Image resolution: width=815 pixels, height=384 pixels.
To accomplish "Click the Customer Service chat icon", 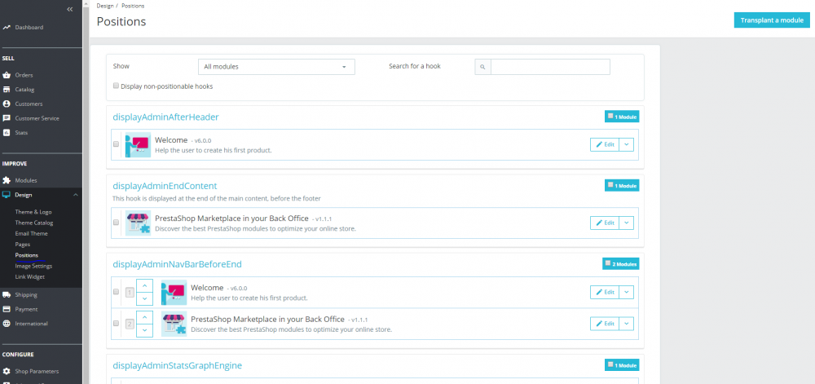I will pos(7,118).
